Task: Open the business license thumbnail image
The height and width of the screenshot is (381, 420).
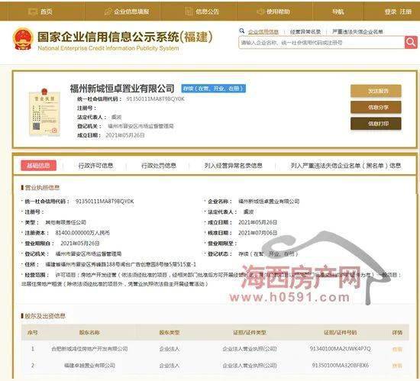Action: [x=44, y=112]
